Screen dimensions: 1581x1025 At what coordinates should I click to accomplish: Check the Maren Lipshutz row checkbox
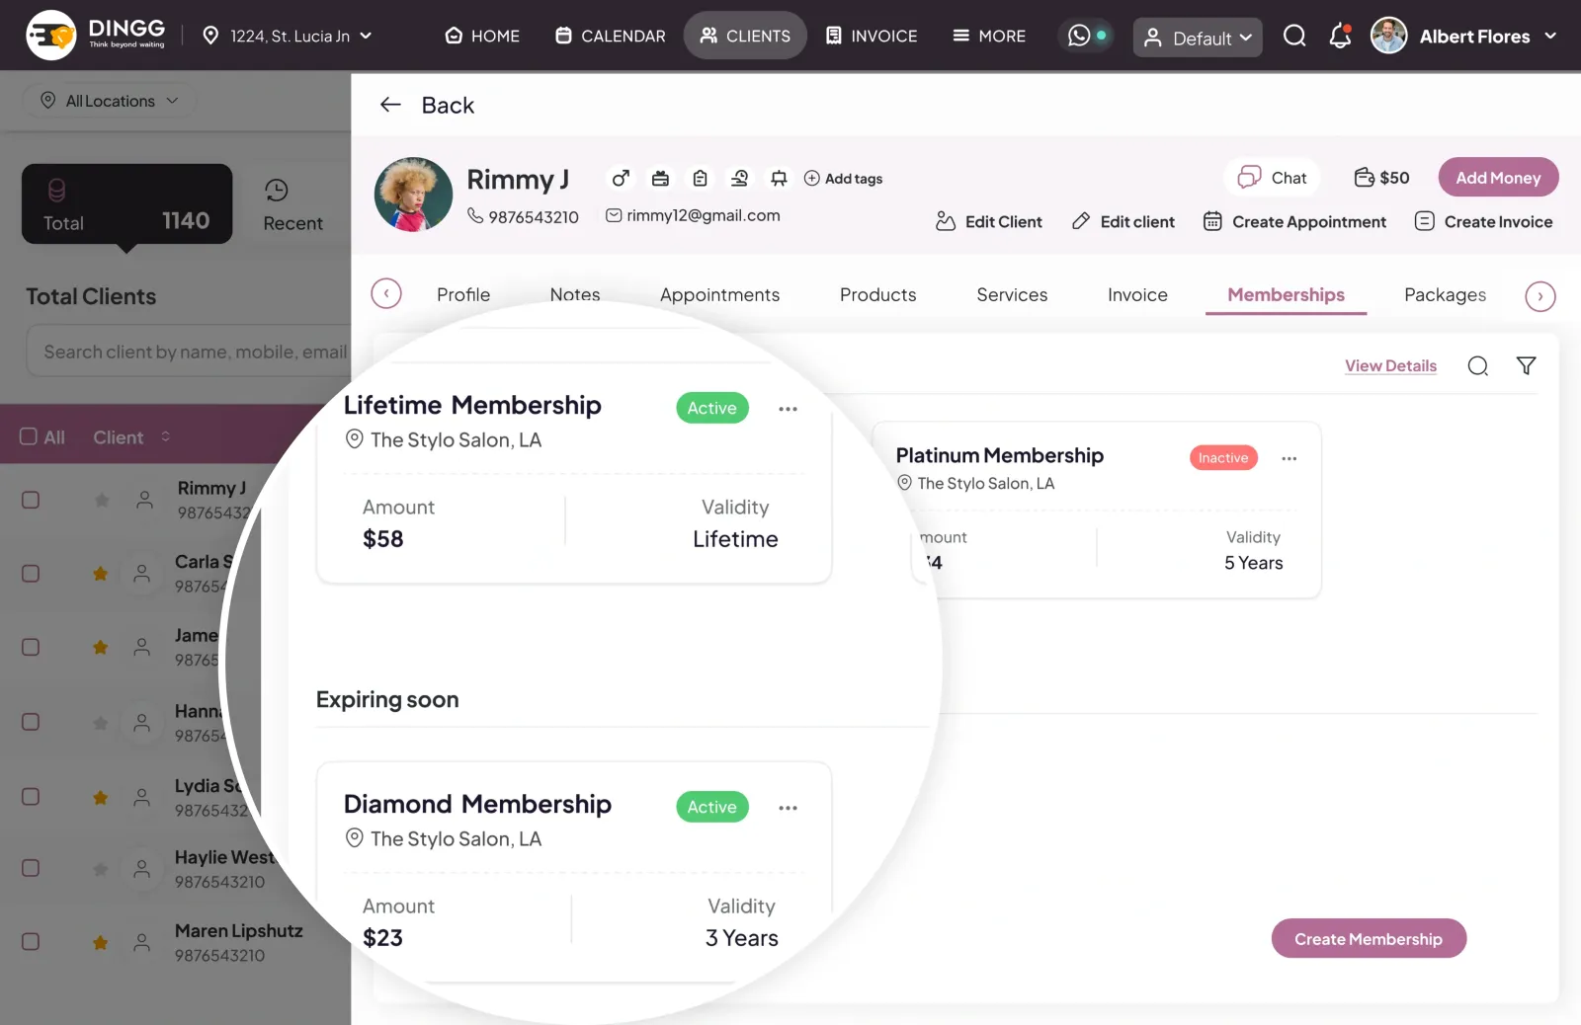coord(31,942)
